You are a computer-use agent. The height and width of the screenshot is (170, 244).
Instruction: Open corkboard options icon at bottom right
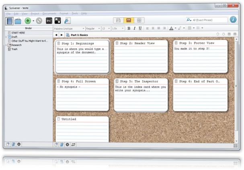point(235,146)
